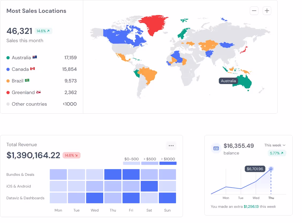
Task: Zoom in the world map
Action: click(x=267, y=11)
